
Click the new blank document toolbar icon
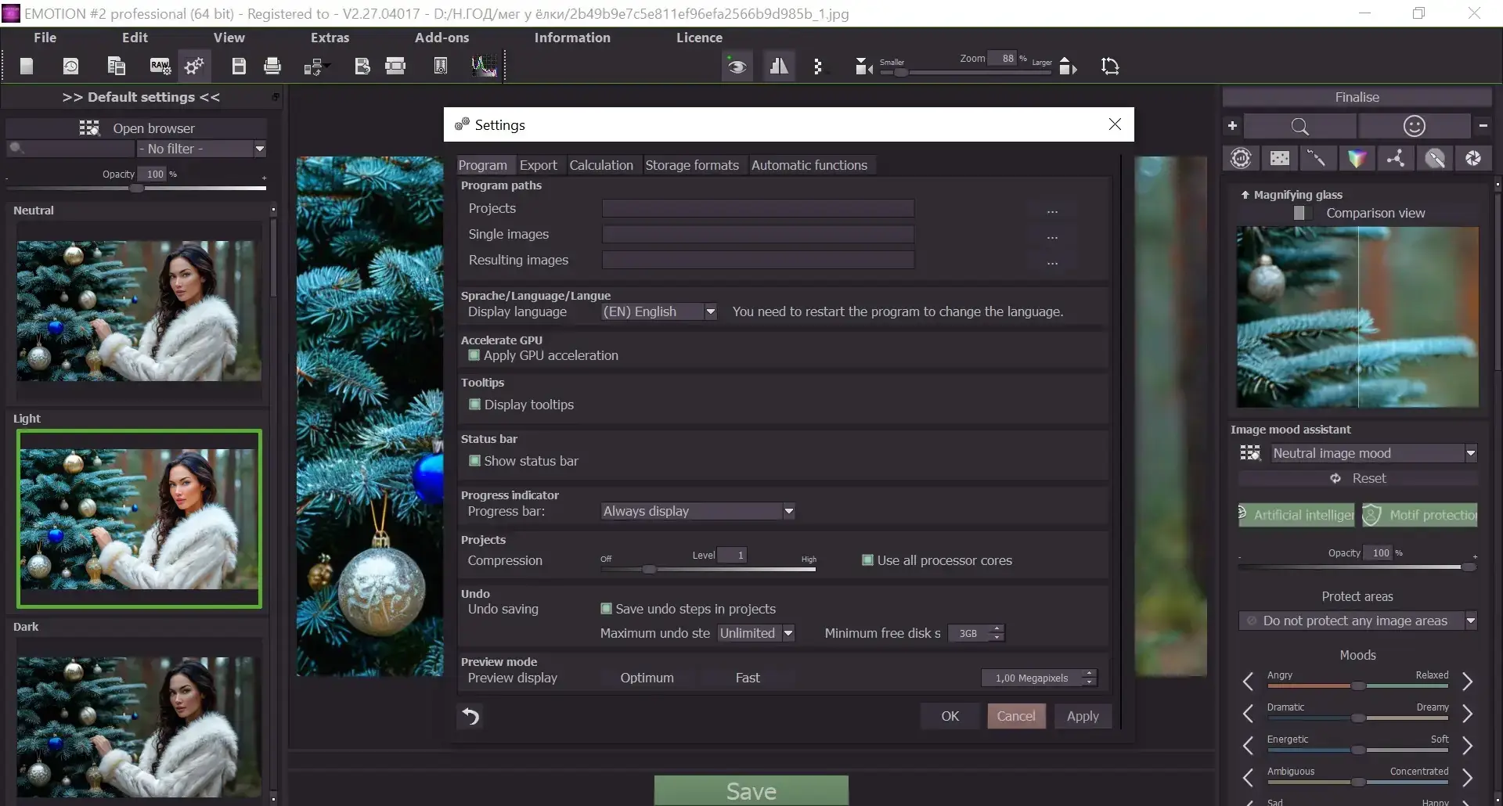27,67
